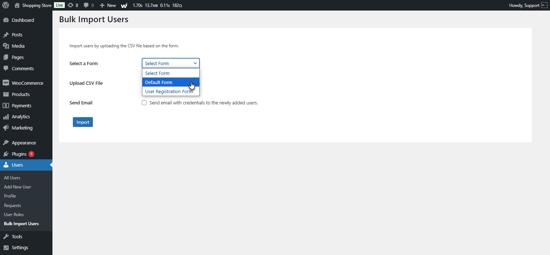Choose Default Form from the dropdown
The image size is (550, 255).
pos(158,82)
